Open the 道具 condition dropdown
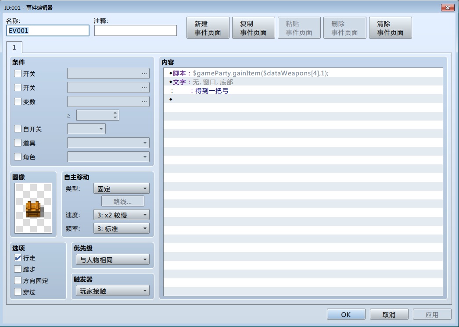Screen dimensions: 459x327 pyautogui.click(x=108, y=143)
